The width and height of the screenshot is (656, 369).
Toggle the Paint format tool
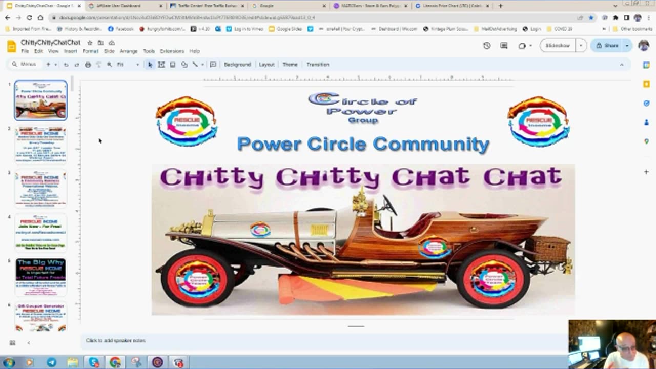click(x=98, y=65)
